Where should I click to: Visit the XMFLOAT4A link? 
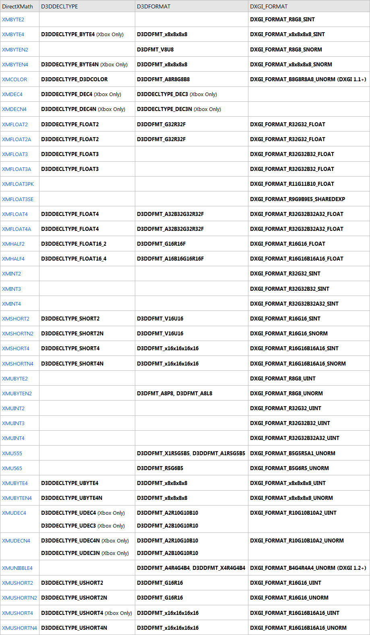click(17, 229)
